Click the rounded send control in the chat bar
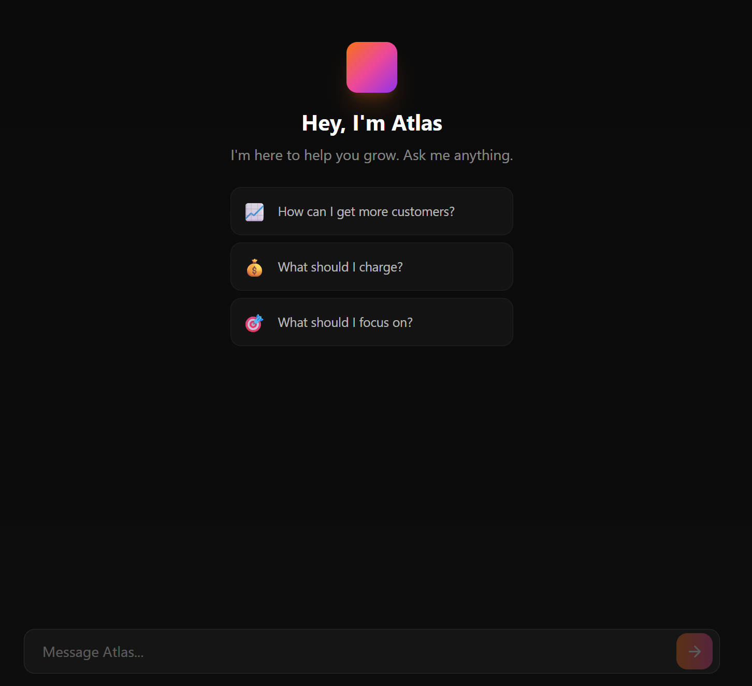Image resolution: width=752 pixels, height=686 pixels. point(694,651)
